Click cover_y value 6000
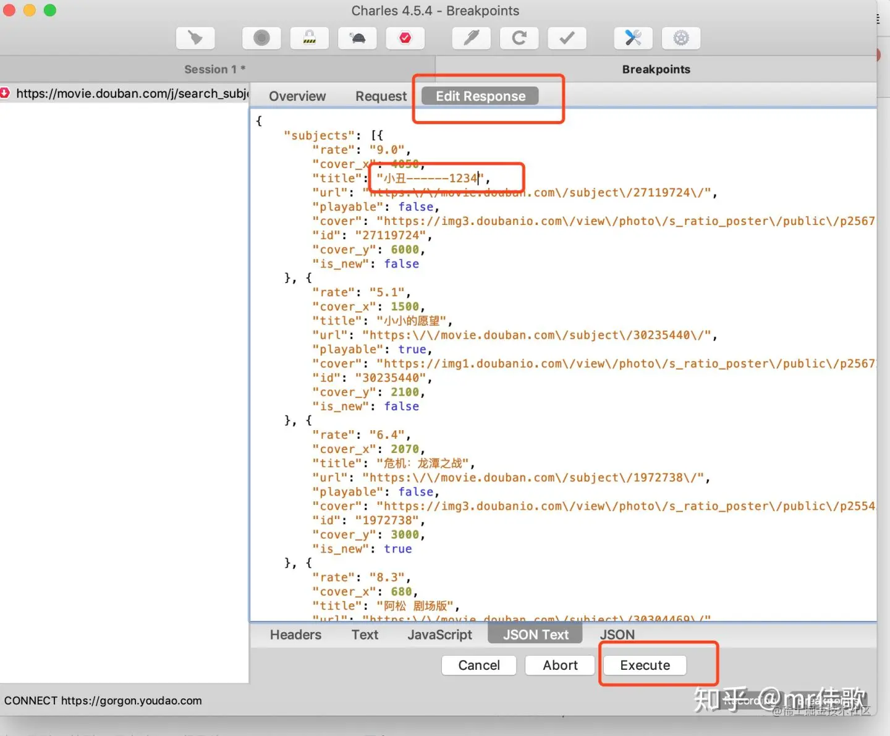The image size is (890, 736). 405,250
